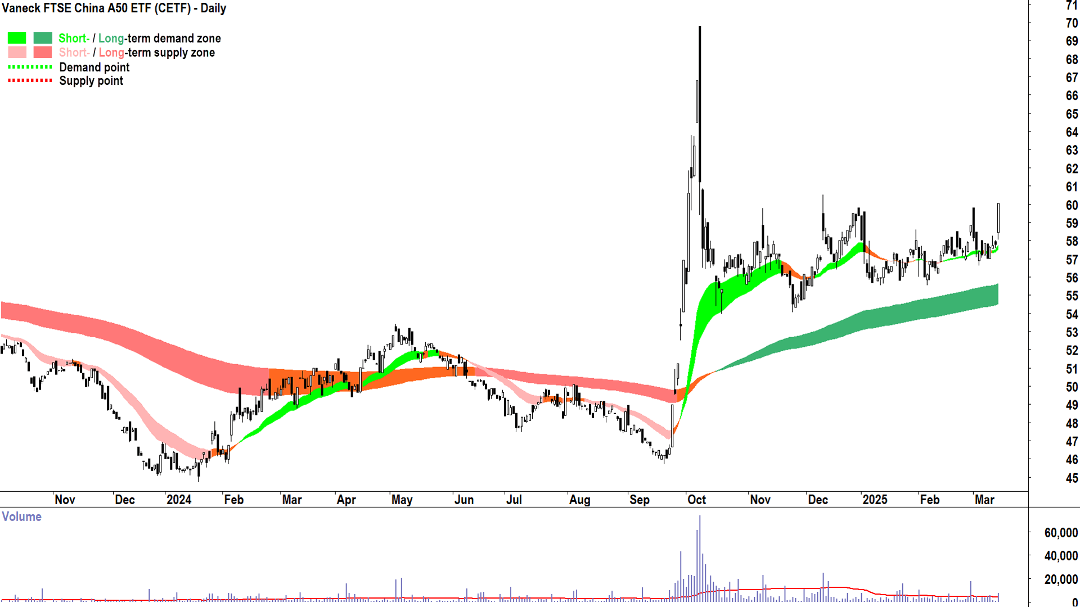This screenshot has height=607, width=1080.
Task: Click the green dotted Demand point line
Action: pyautogui.click(x=30, y=67)
